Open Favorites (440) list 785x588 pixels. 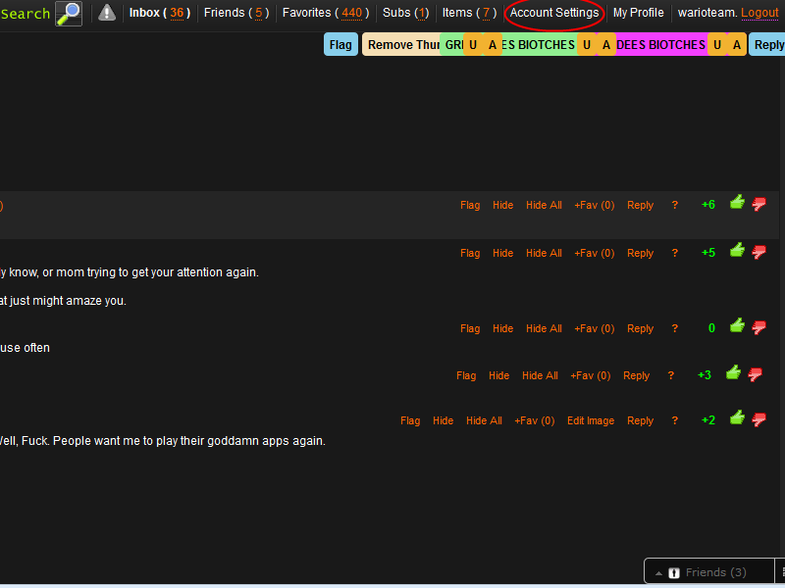pyautogui.click(x=322, y=13)
